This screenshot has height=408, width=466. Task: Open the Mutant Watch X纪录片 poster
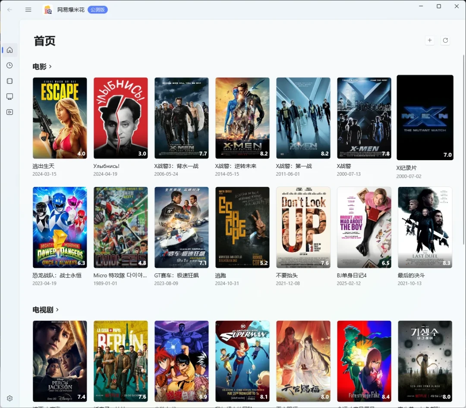pos(425,117)
